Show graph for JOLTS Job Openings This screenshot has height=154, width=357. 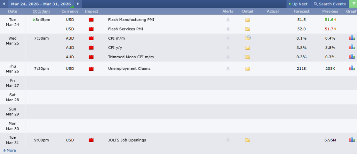352,140
